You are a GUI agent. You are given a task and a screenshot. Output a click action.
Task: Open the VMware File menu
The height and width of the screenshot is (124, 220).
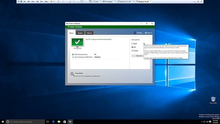24,1
